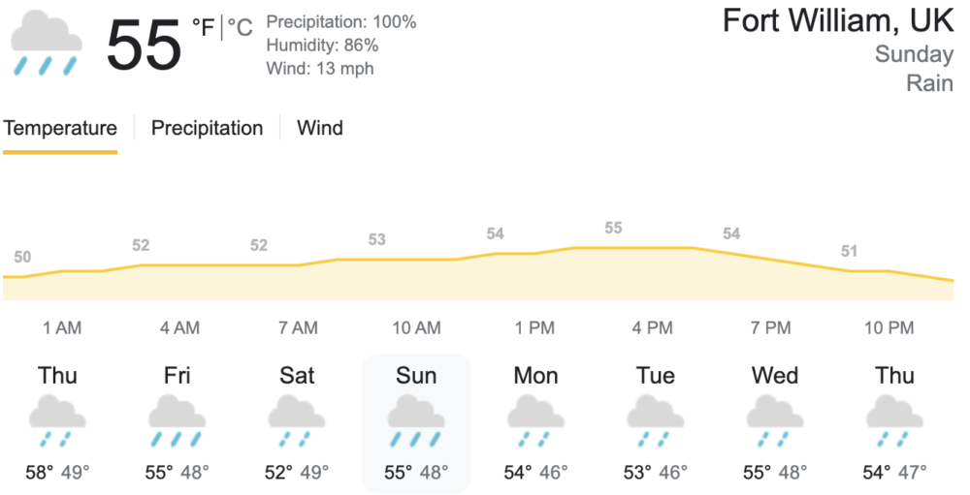Show the Wind tab
The height and width of the screenshot is (495, 970).
320,128
